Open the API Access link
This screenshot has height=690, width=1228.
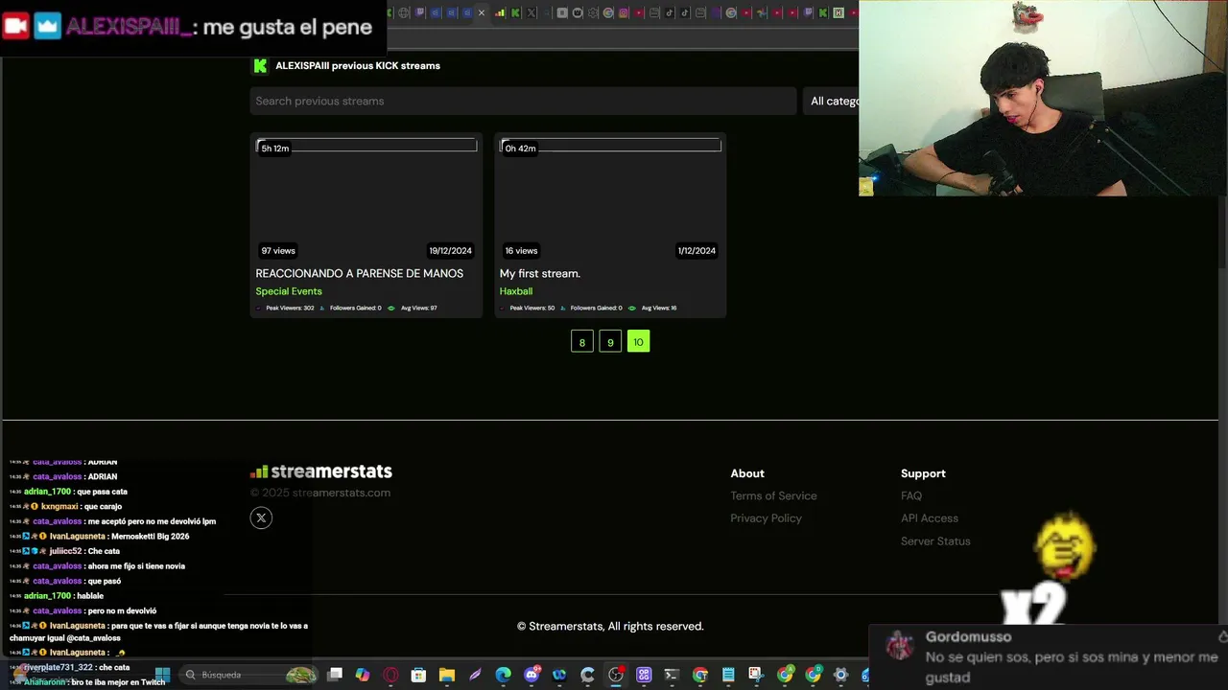coord(930,518)
